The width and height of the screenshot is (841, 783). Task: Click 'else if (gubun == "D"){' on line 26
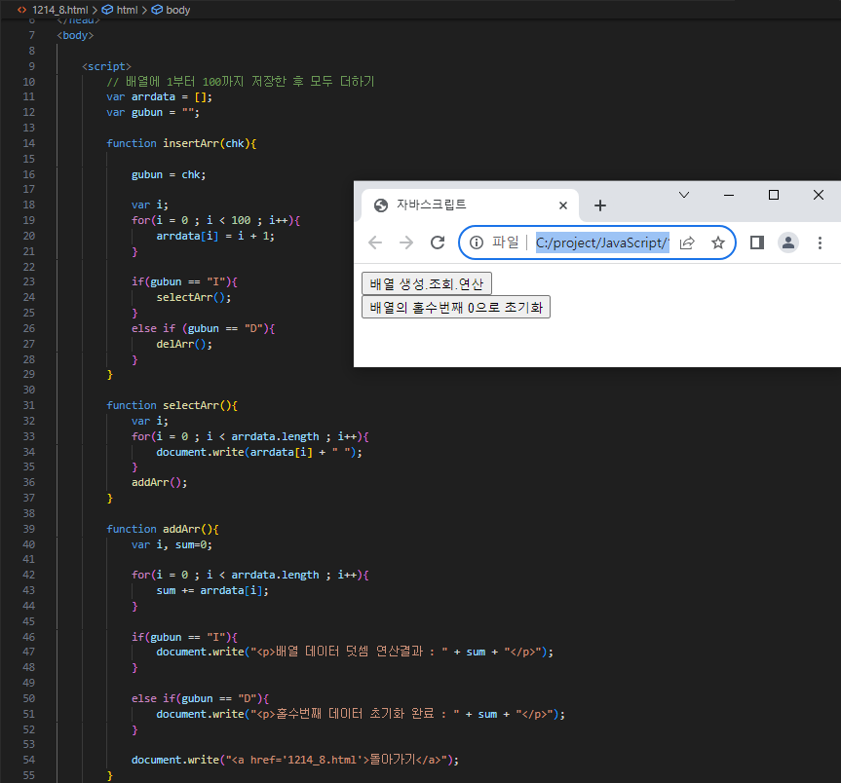tap(204, 328)
